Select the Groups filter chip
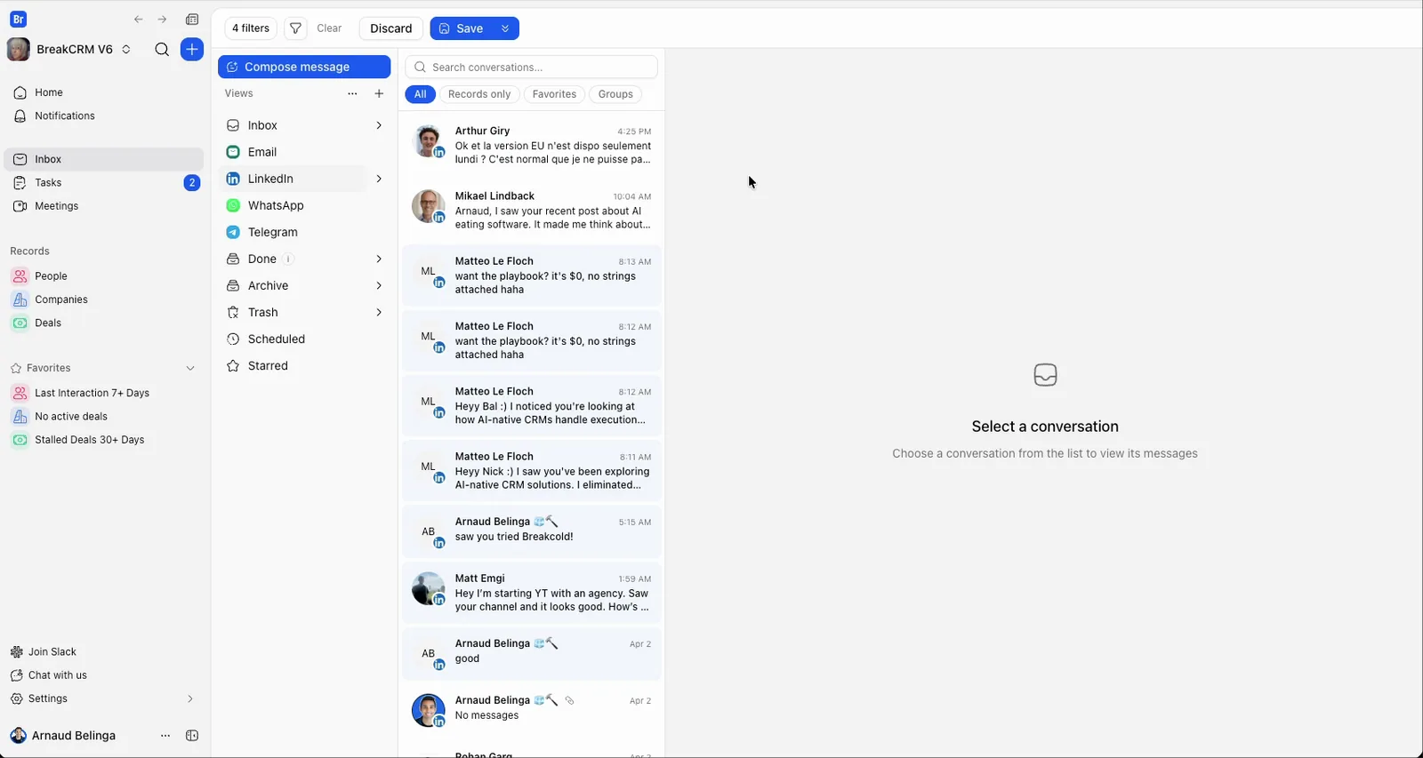The image size is (1423, 758). [x=615, y=94]
